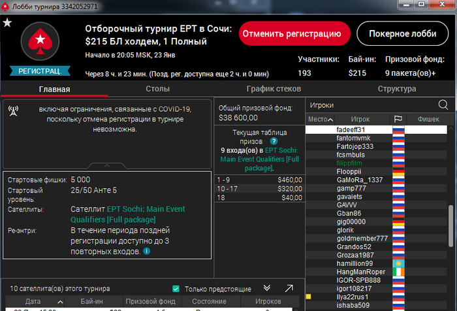This screenshot has height=311, width=457.
Task: Click yellow marker beside Ilya22rus1
Action: tap(308, 297)
